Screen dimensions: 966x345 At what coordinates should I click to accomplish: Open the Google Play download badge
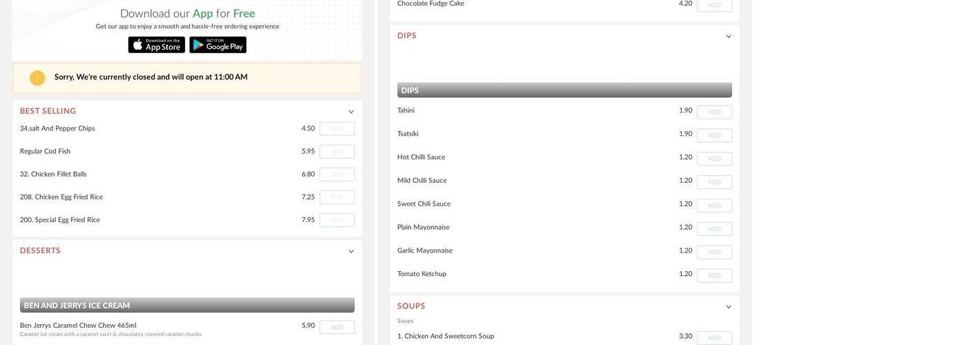coord(217,45)
